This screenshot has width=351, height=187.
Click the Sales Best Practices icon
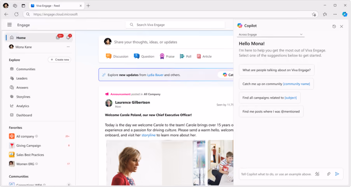(12, 154)
